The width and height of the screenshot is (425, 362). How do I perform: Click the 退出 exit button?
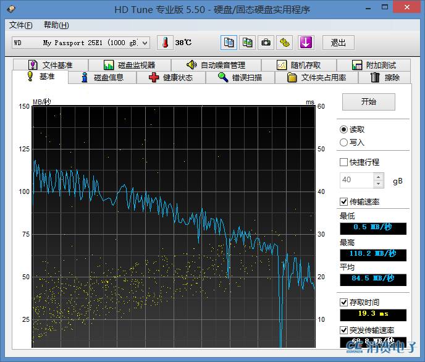click(x=338, y=43)
